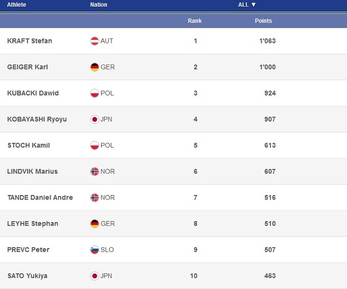
Task: Open LEYHE Stephan athlete profile
Action: click(33, 224)
